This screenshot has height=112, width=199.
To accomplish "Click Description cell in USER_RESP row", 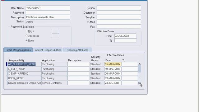I will (x=78, y=78).
